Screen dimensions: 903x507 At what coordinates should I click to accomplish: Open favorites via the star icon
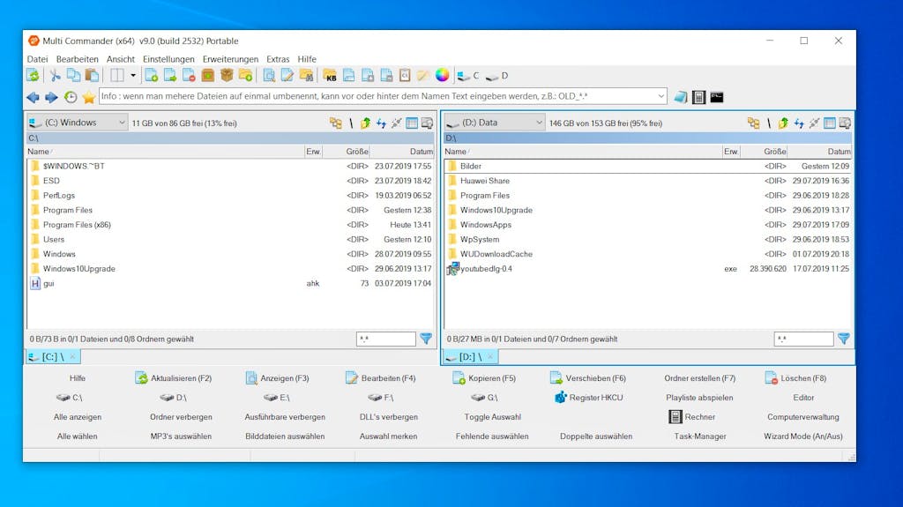click(89, 97)
